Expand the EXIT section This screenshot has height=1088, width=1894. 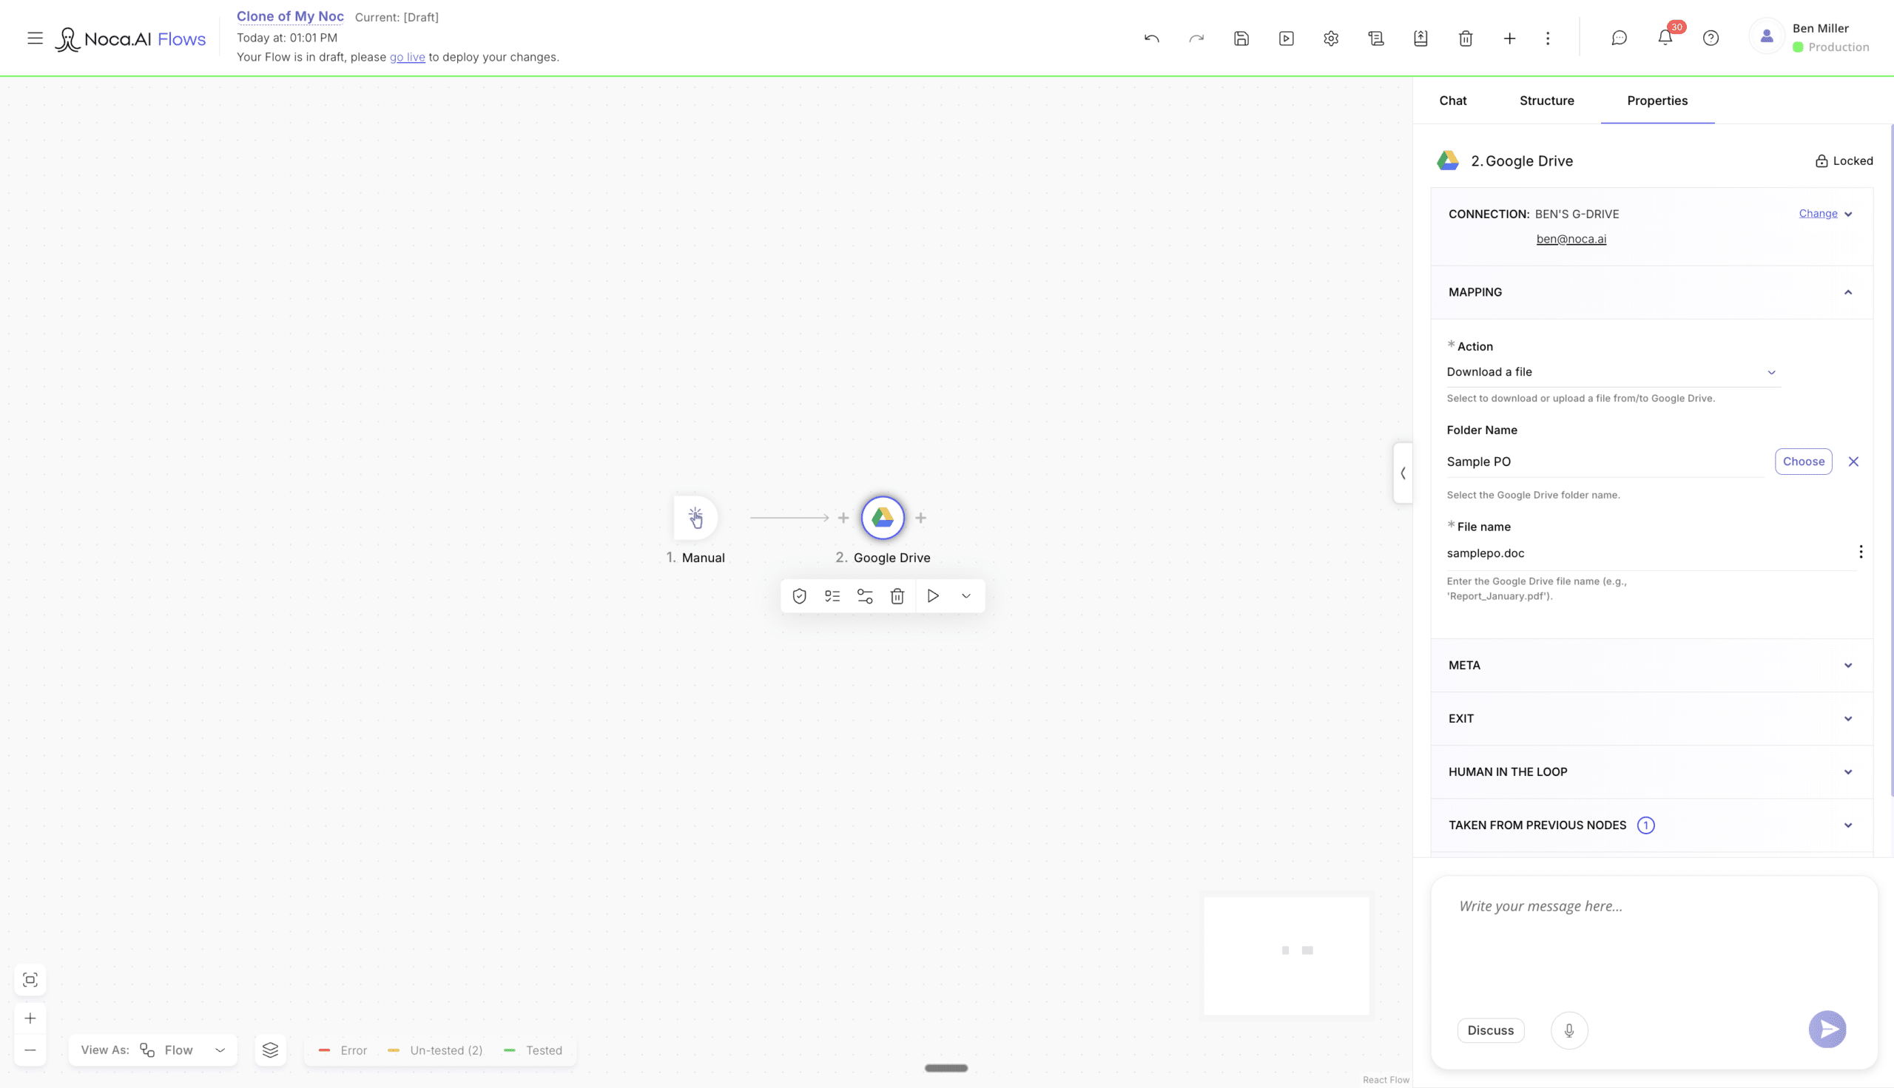point(1651,718)
